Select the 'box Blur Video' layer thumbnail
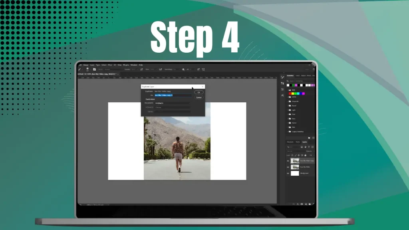This screenshot has height=230, width=409. tap(295, 167)
